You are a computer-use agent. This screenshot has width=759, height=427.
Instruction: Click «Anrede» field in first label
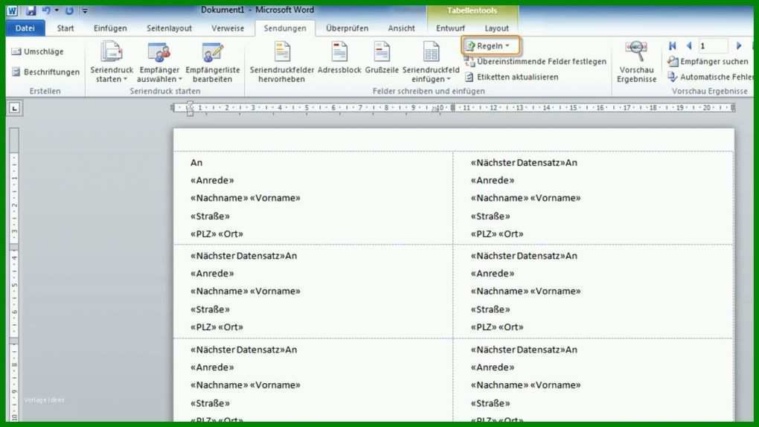[212, 180]
